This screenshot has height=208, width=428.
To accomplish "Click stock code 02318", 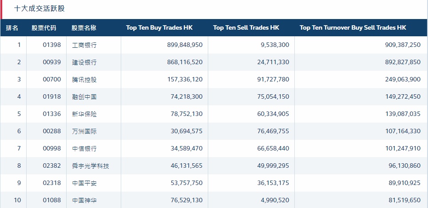I will (52, 183).
